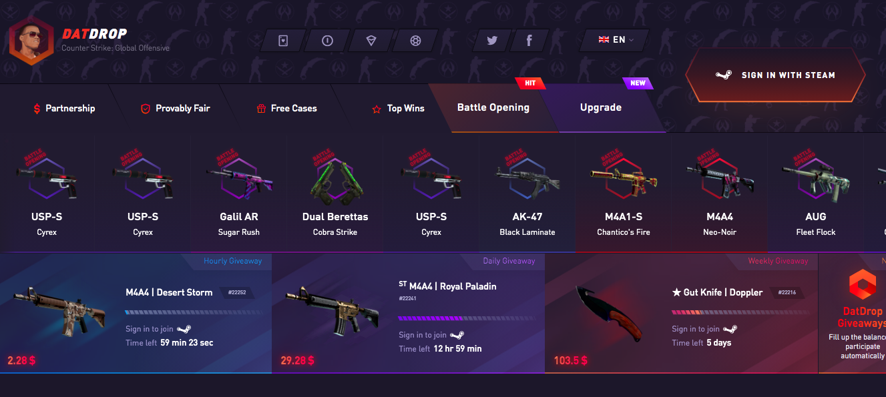Open the playing card icon in header
886x397 pixels.
pyautogui.click(x=283, y=40)
